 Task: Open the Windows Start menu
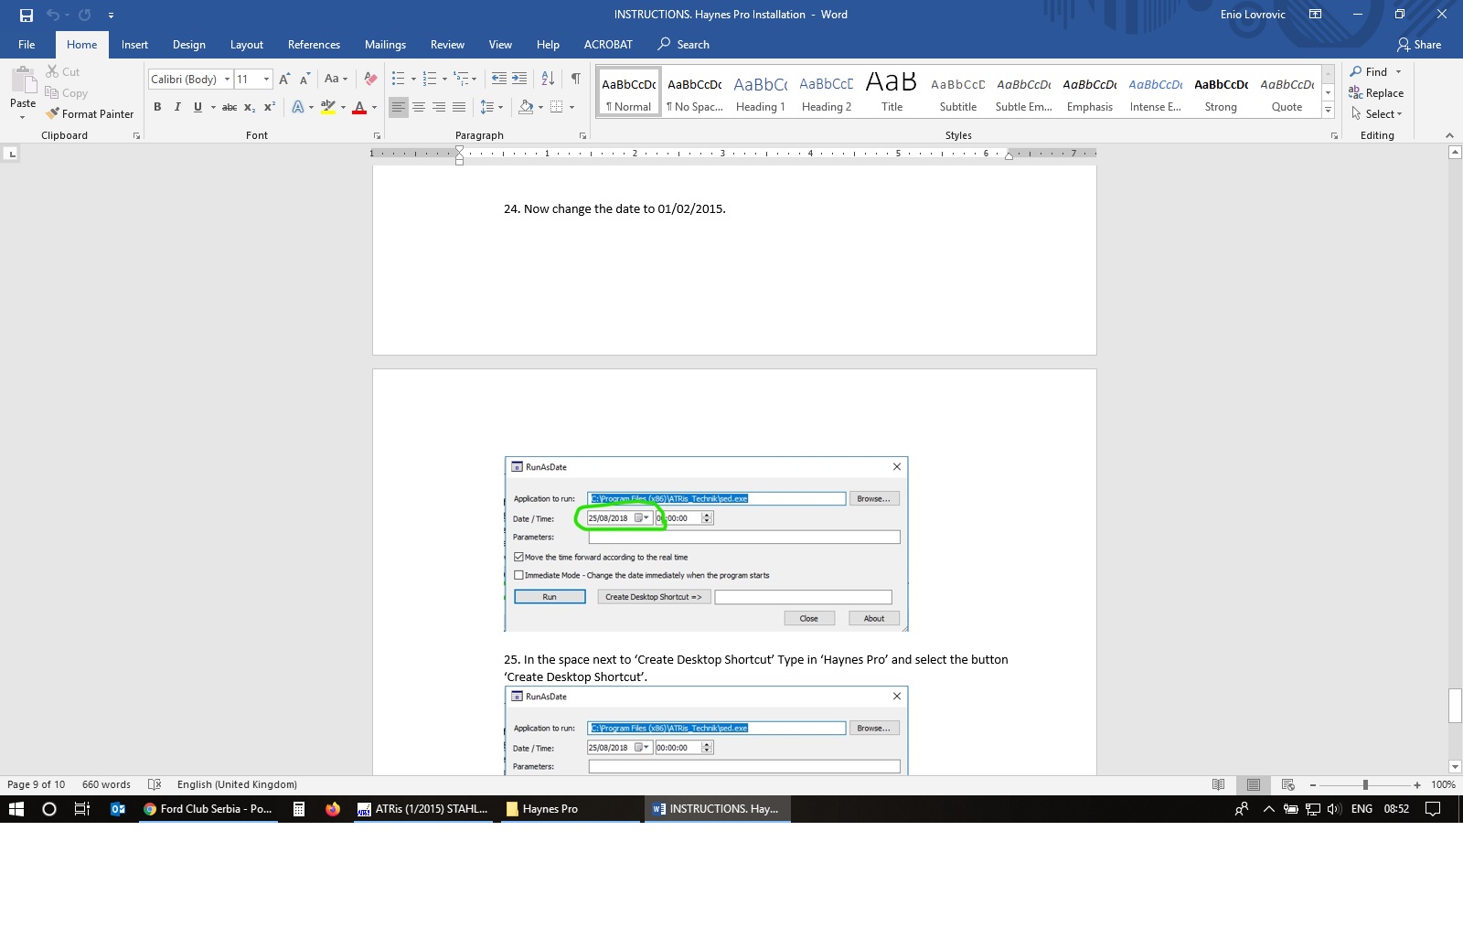pos(16,809)
